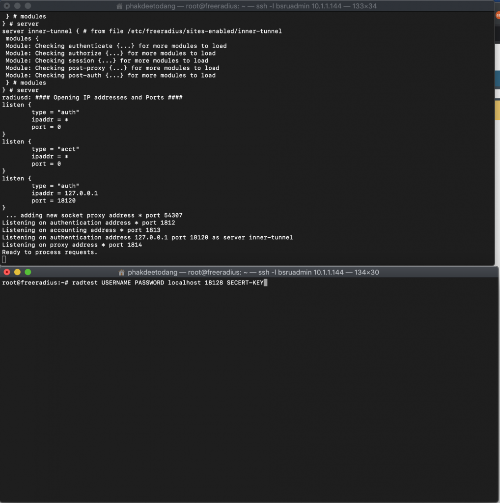Click the cursor block at top terminal's last line
Screen dimensions: 500x503
pyautogui.click(x=4, y=259)
